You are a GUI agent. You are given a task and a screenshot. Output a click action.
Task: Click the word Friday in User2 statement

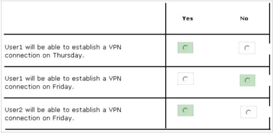click(63, 118)
